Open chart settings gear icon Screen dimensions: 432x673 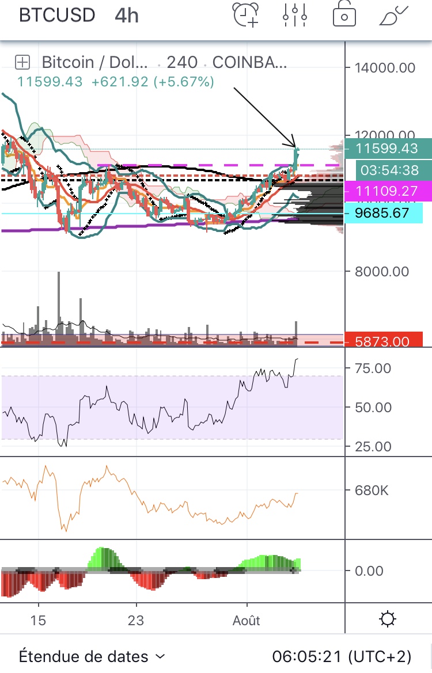point(388,620)
